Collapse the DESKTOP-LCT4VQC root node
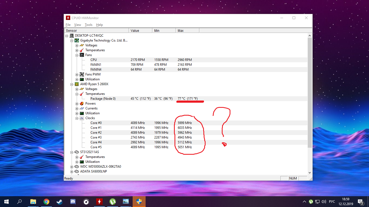 [67, 36]
